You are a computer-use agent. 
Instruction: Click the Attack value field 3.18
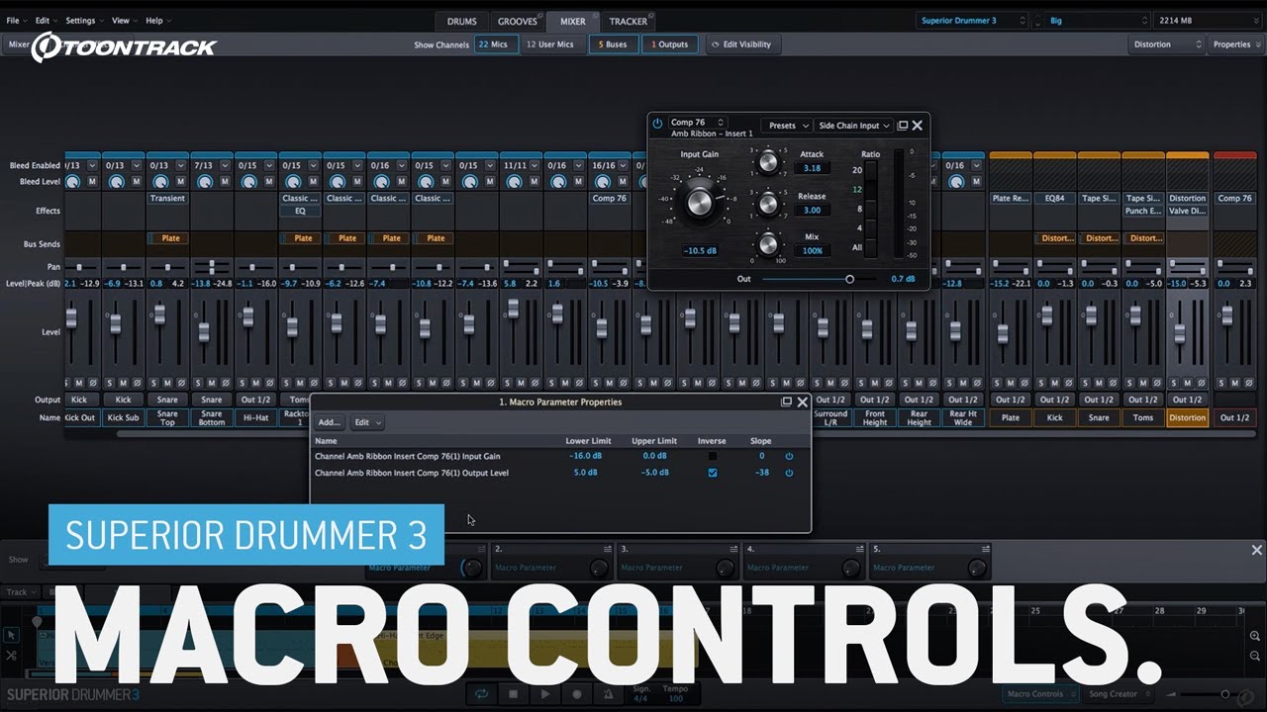click(812, 169)
